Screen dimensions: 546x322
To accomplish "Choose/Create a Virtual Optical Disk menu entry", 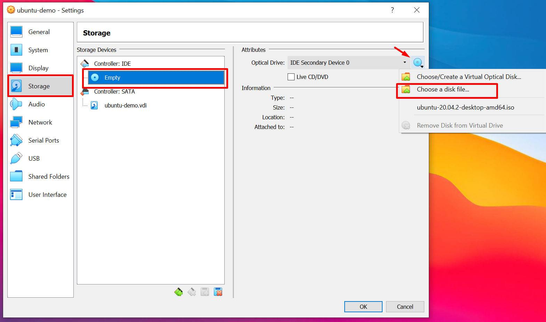I will (x=473, y=77).
